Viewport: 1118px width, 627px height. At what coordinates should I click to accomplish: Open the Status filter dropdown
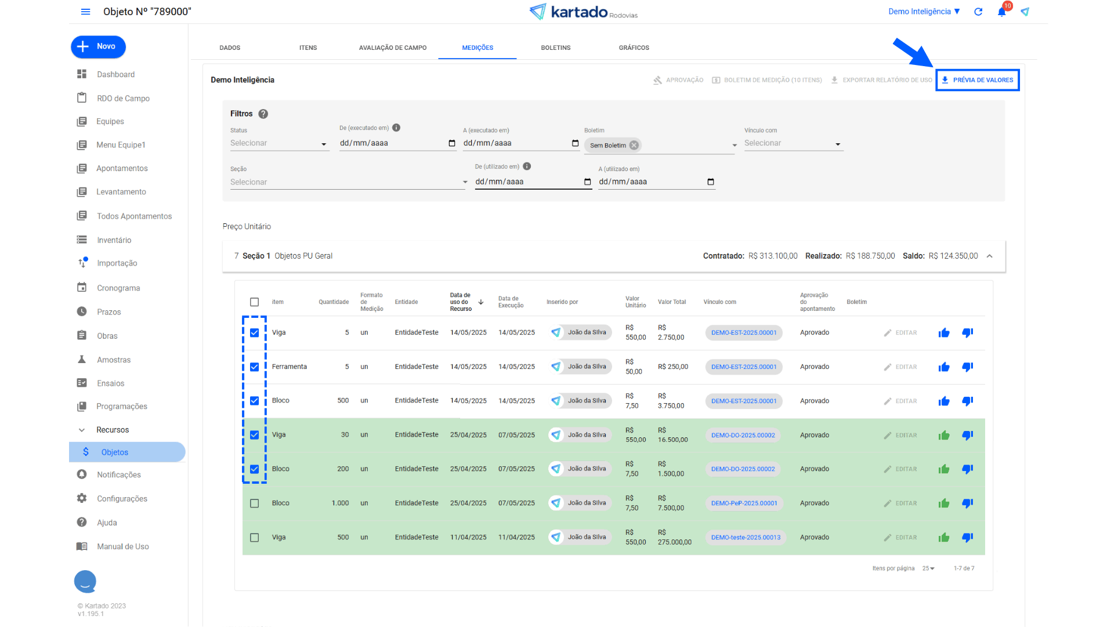[x=279, y=143]
